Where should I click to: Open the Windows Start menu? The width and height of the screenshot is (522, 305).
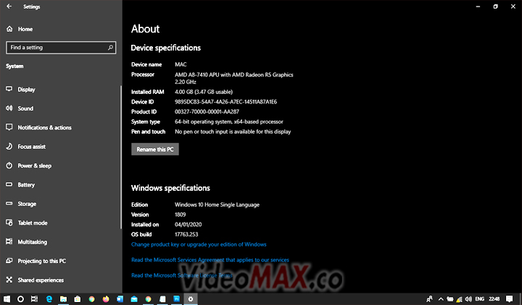pyautogui.click(x=7, y=299)
